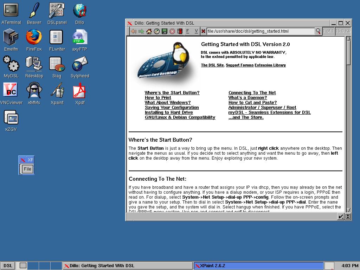Open Dillo's F (File) menu
360x270 pixels.
(188, 31)
